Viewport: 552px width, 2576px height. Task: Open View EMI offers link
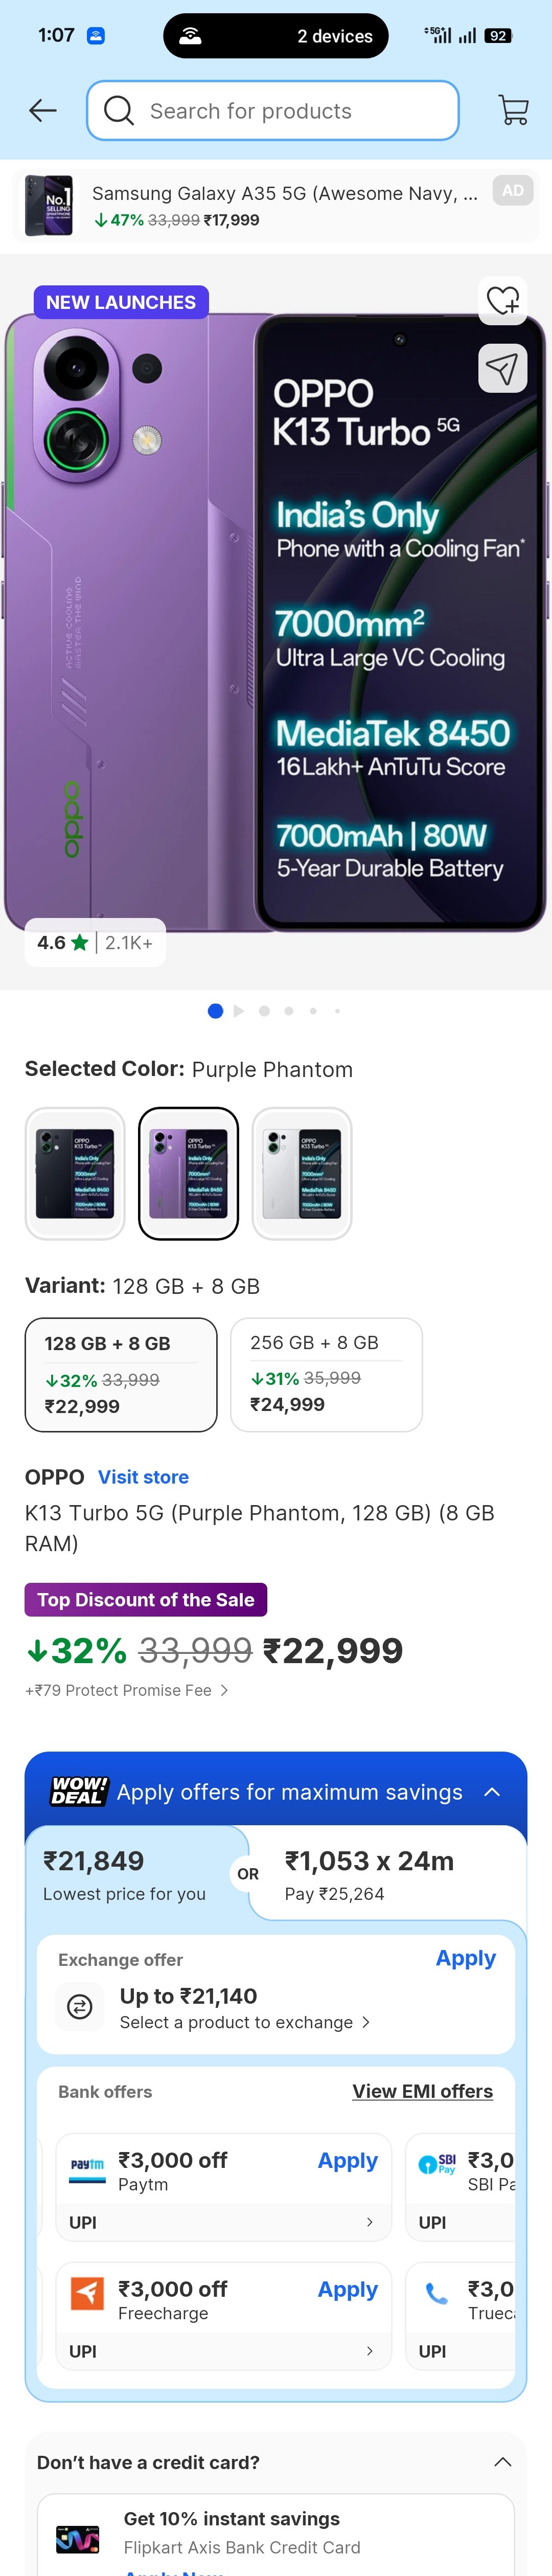pyautogui.click(x=422, y=2091)
